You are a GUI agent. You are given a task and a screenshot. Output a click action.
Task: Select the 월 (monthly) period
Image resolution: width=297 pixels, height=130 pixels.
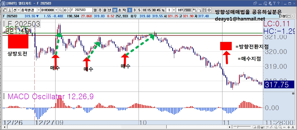point(105,10)
